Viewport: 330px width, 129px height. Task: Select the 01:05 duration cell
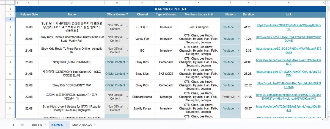(248, 97)
